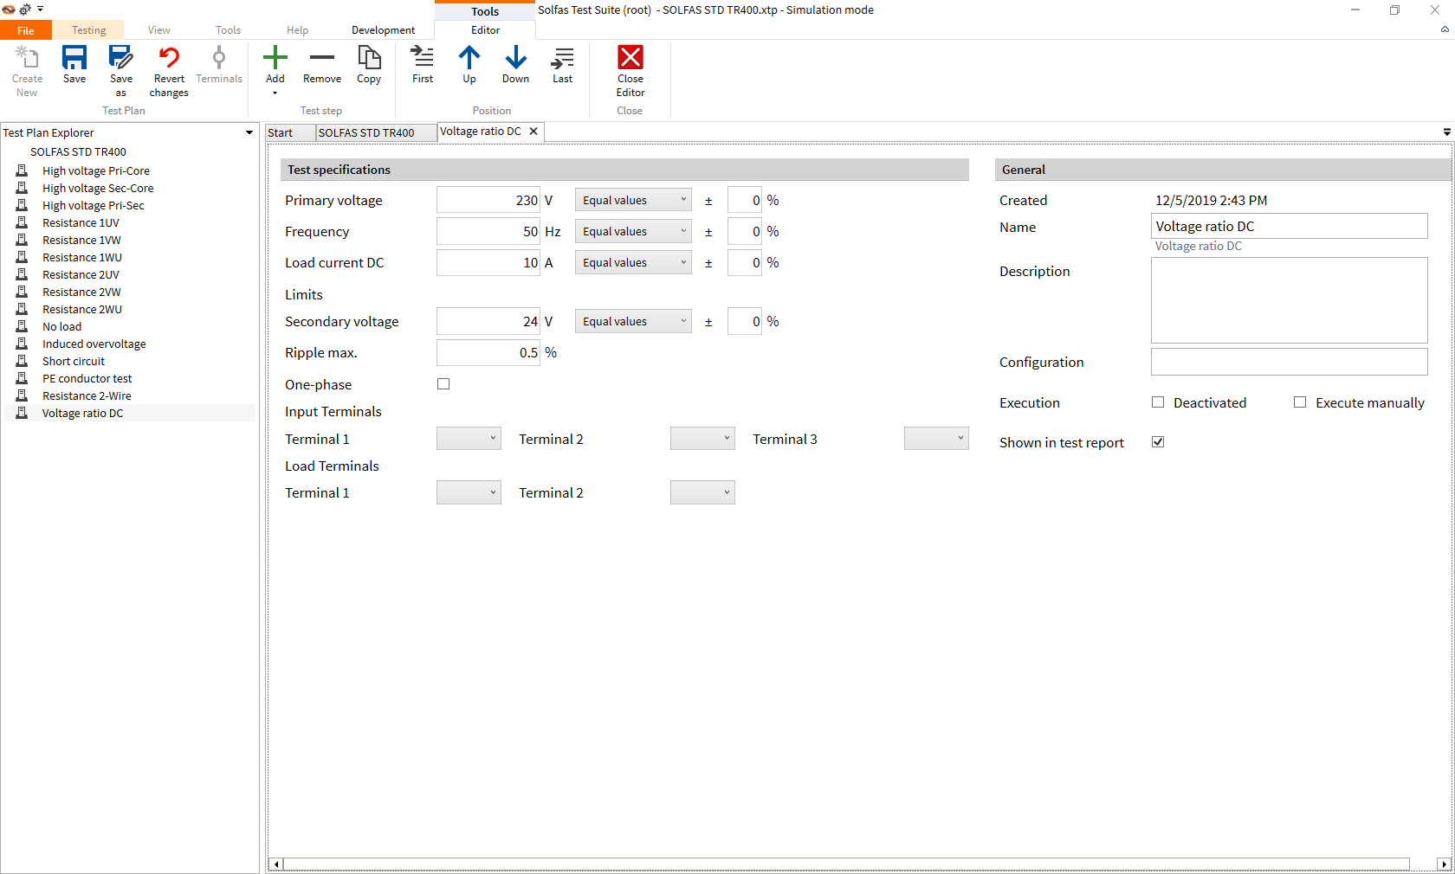Click horizontal scrollbar right arrow
1455x874 pixels.
(1444, 864)
